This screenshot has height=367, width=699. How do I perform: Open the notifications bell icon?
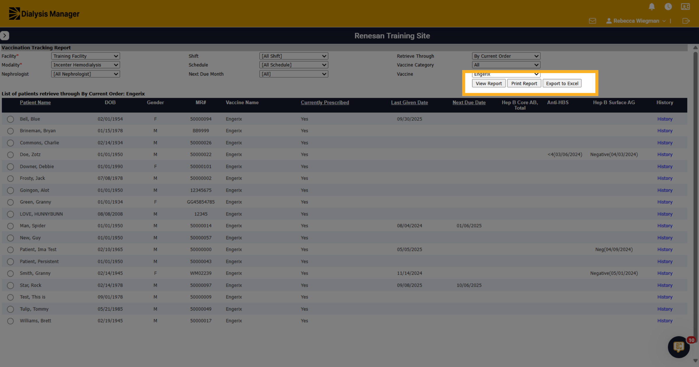(x=652, y=7)
